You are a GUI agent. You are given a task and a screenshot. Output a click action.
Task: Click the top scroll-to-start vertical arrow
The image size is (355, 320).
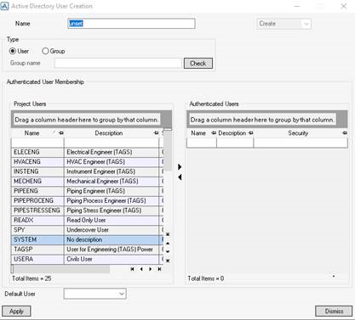pos(168,234)
